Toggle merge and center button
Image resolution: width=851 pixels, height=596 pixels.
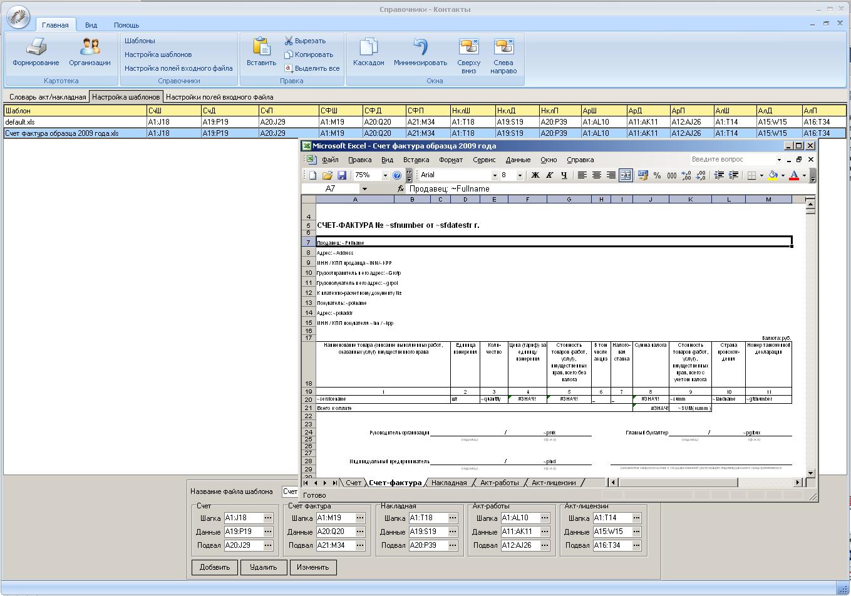pos(625,175)
